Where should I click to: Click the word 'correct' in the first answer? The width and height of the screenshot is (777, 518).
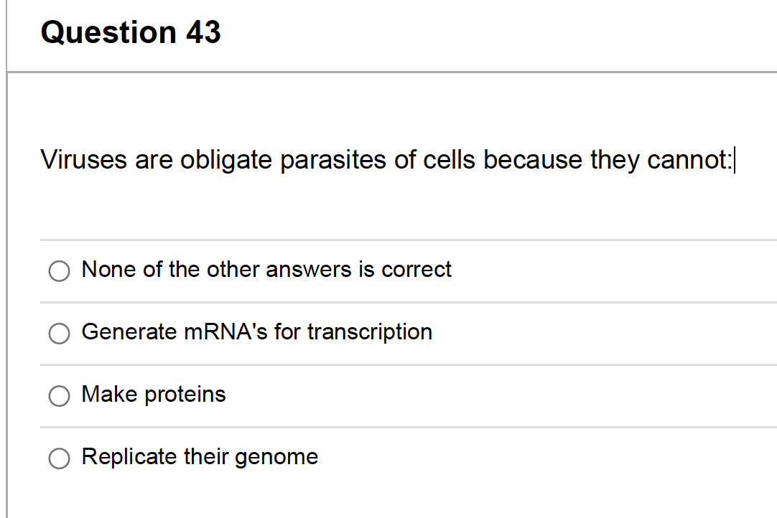coord(417,270)
